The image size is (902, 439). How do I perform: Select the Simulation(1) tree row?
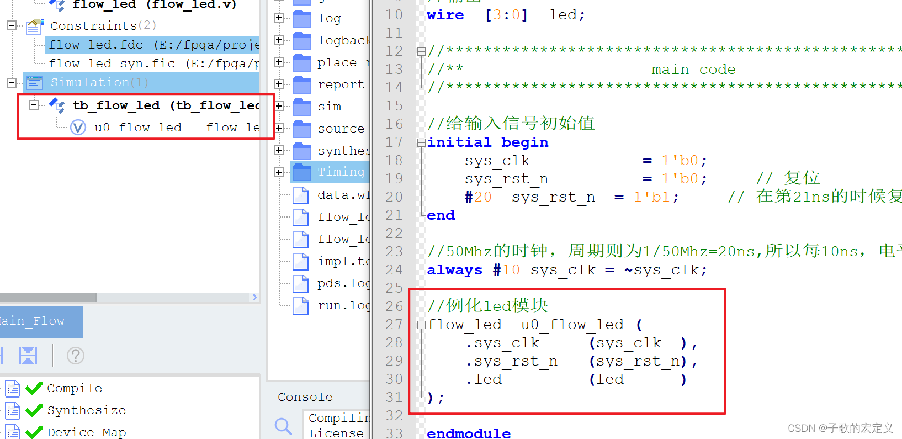coord(141,82)
